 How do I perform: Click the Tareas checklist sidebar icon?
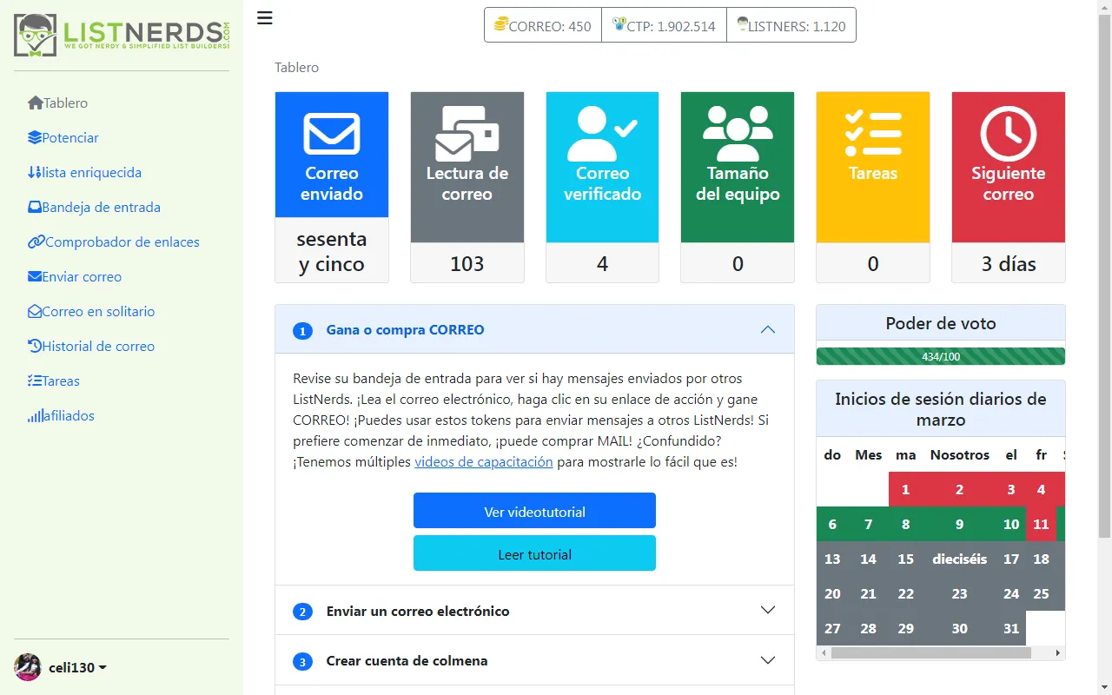tap(35, 381)
